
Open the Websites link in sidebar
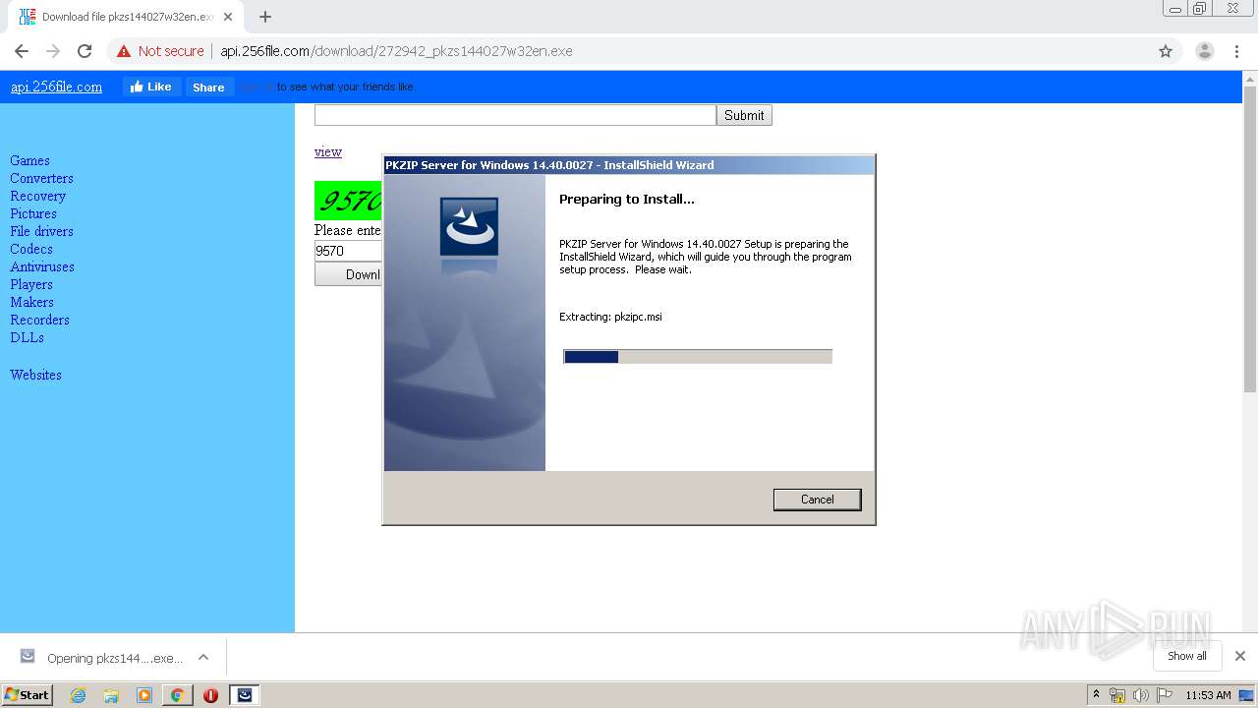click(x=35, y=375)
